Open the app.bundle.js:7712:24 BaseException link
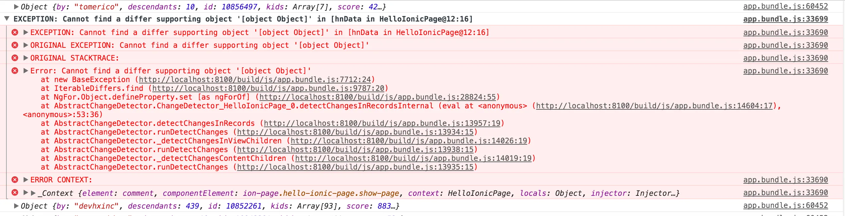845x216 pixels. pyautogui.click(x=255, y=79)
